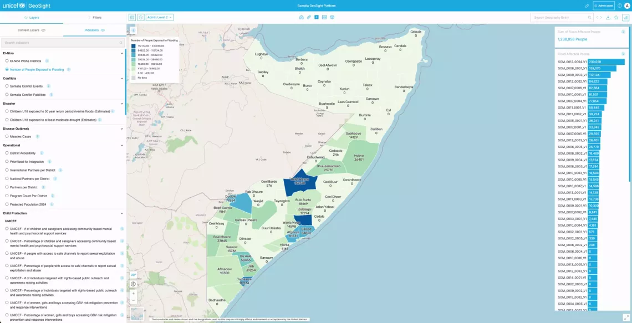Collapse the Disaster group
This screenshot has width=632, height=323.
(122, 104)
